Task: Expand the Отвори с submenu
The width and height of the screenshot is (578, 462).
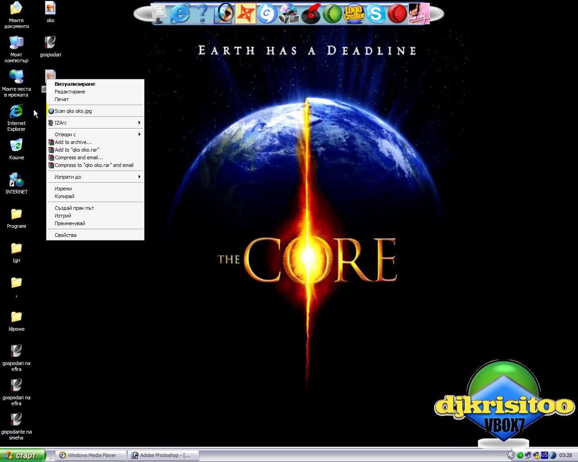Action: point(95,134)
